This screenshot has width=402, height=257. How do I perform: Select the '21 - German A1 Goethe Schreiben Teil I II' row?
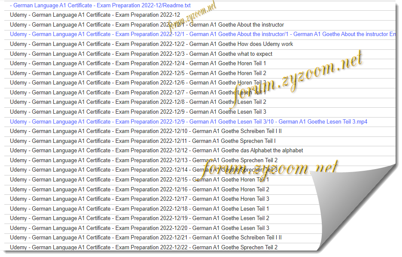[145, 238]
